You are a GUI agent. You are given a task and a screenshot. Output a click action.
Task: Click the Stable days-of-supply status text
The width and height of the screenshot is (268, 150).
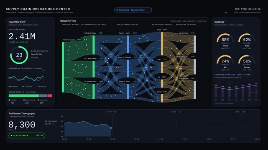35,58
